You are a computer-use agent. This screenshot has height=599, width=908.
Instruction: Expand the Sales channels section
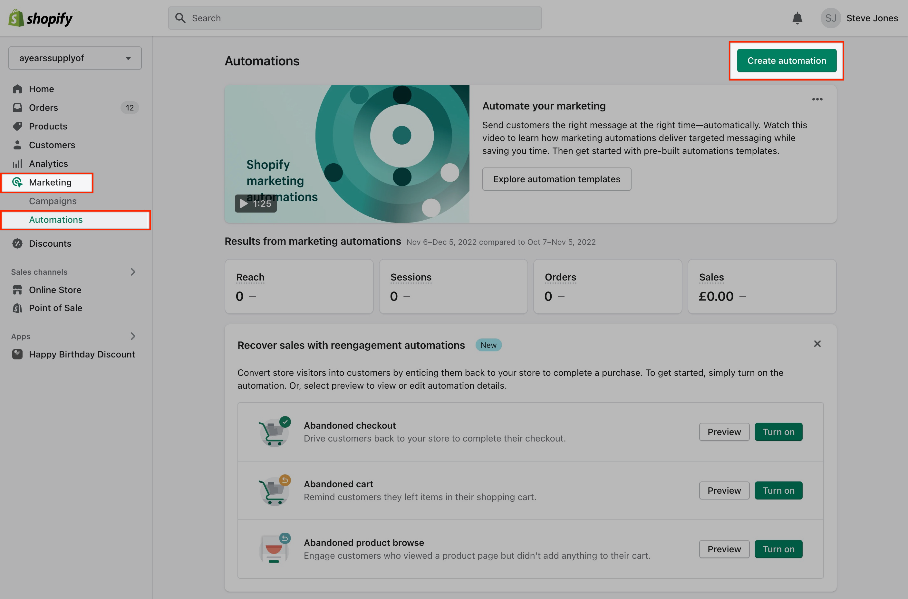(x=133, y=271)
